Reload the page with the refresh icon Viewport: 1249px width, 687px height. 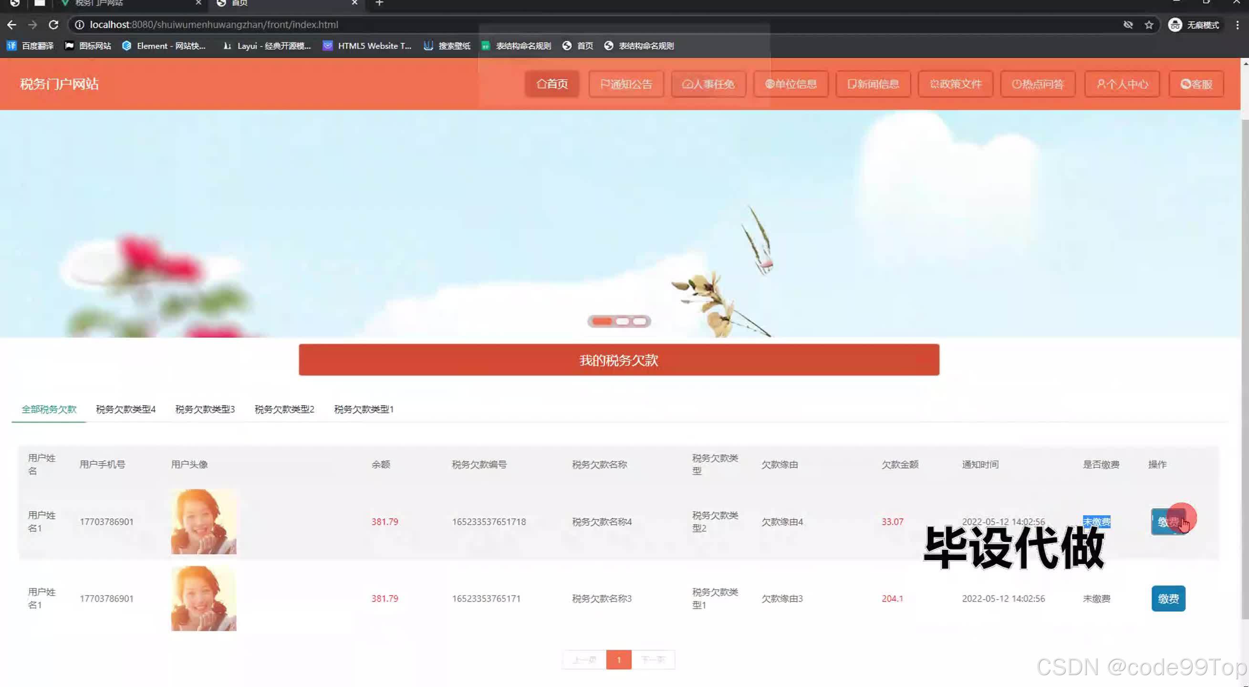click(53, 24)
